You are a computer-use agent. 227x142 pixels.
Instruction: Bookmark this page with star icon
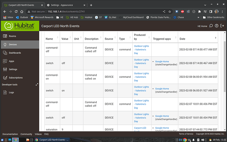170,12
